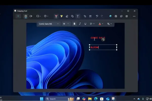
Task: Copy the snip to clipboard
Action: pyautogui.click(x=121, y=16)
